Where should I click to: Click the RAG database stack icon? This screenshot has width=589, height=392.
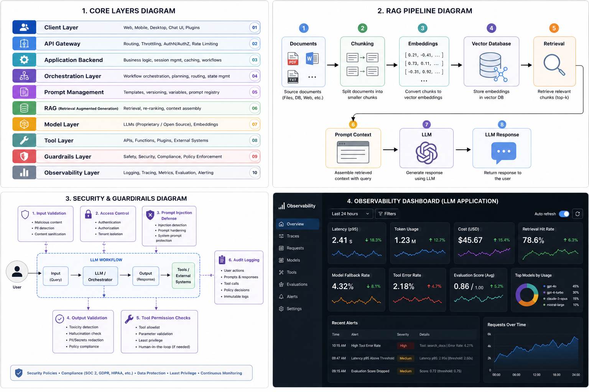tap(24, 108)
